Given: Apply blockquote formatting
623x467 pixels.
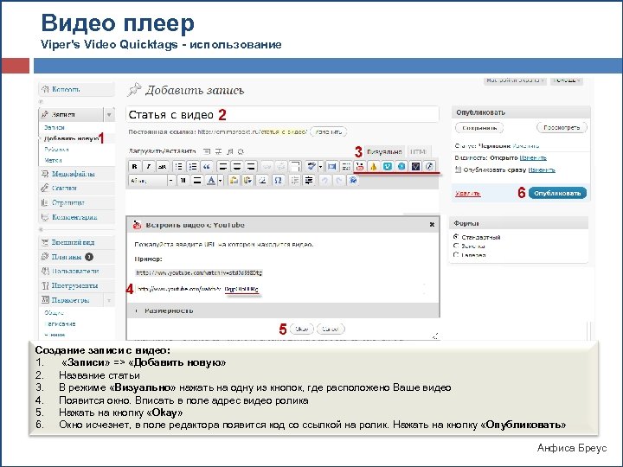Looking at the screenshot, I should 206,166.
